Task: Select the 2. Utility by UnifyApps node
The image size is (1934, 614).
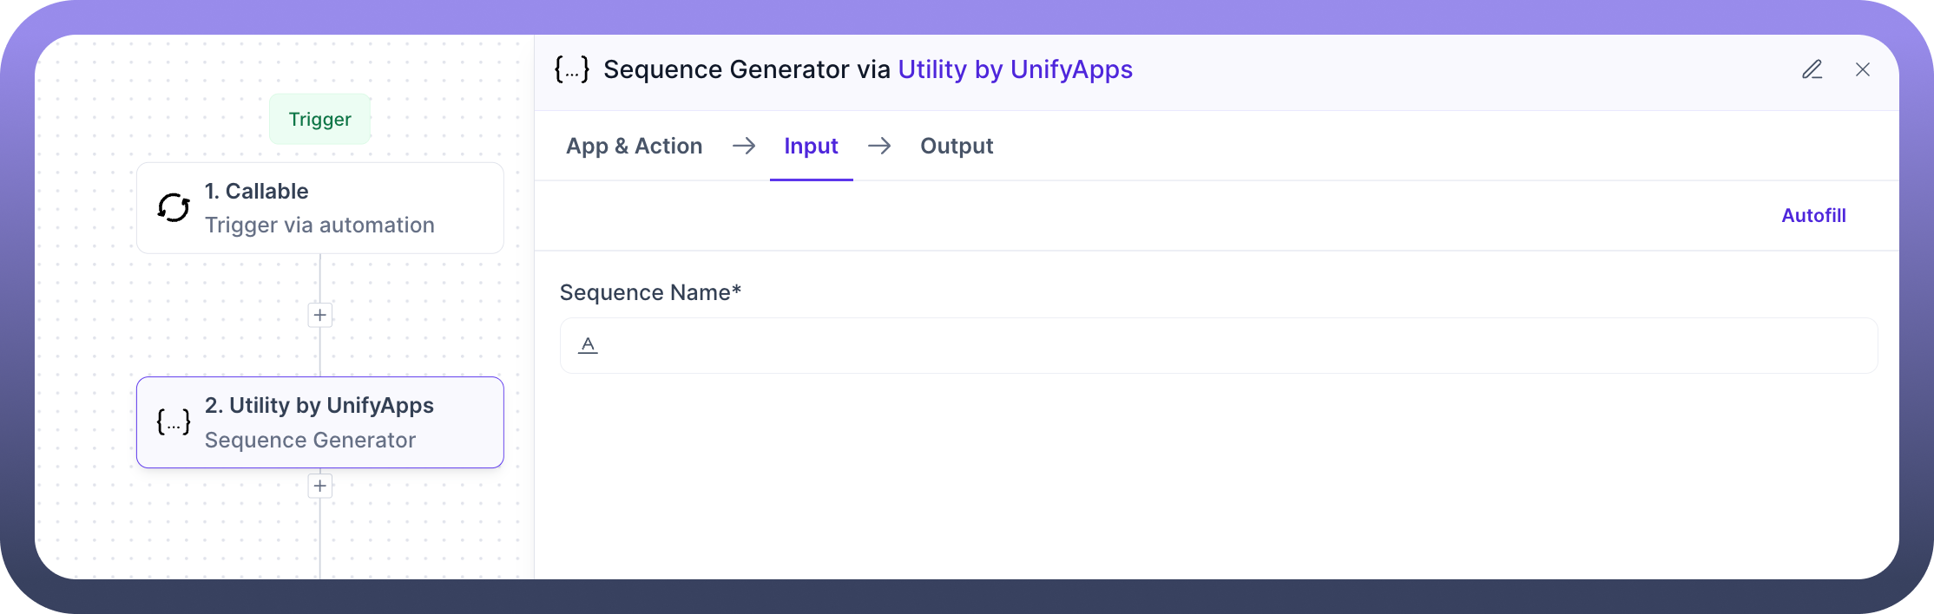Action: point(320,422)
